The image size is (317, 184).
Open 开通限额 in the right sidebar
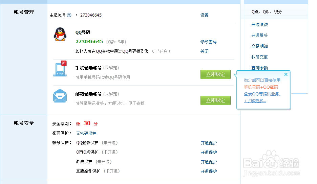tap(259, 25)
